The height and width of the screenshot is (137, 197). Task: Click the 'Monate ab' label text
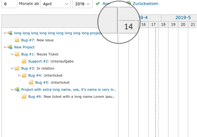[x=29, y=4]
